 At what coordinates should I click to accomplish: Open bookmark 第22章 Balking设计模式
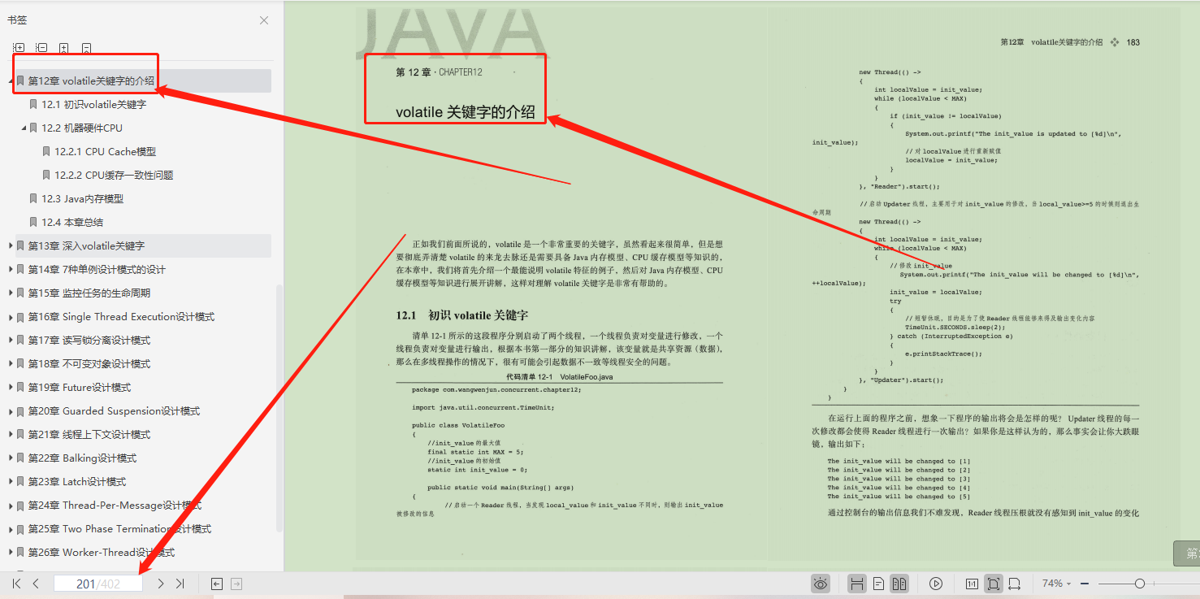[x=83, y=458]
